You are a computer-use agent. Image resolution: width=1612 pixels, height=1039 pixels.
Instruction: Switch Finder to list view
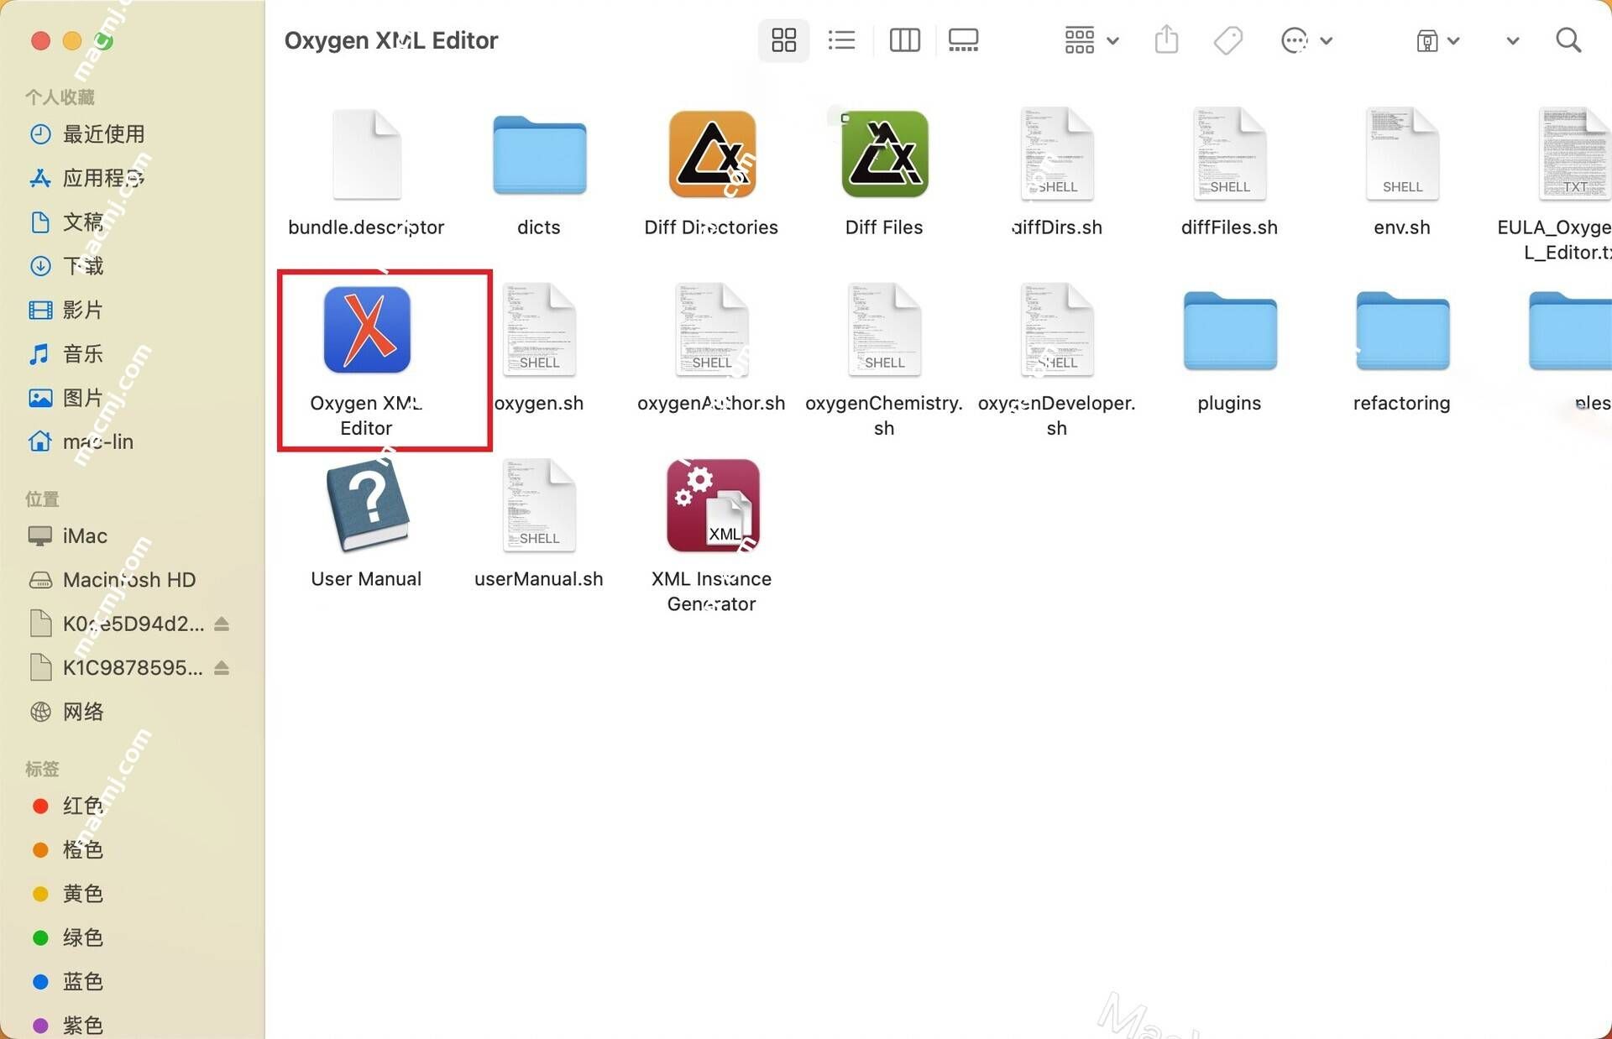[x=841, y=40]
